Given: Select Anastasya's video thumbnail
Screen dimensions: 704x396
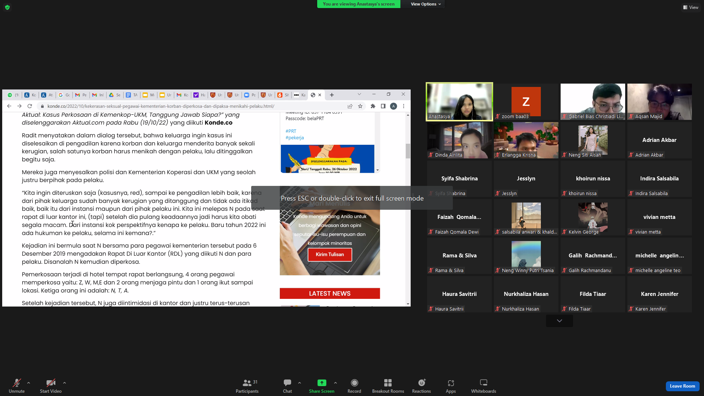Looking at the screenshot, I should pyautogui.click(x=459, y=102).
